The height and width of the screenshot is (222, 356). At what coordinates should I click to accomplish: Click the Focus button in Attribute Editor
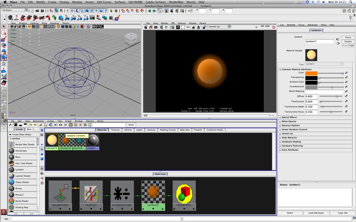(348, 37)
